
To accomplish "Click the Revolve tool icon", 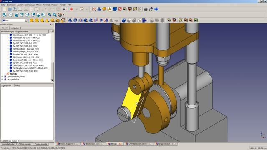I will click(75, 20).
